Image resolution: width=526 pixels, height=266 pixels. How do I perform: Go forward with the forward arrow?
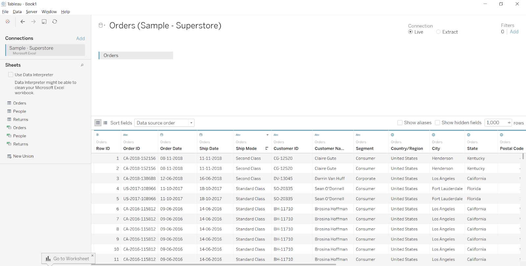(x=34, y=22)
